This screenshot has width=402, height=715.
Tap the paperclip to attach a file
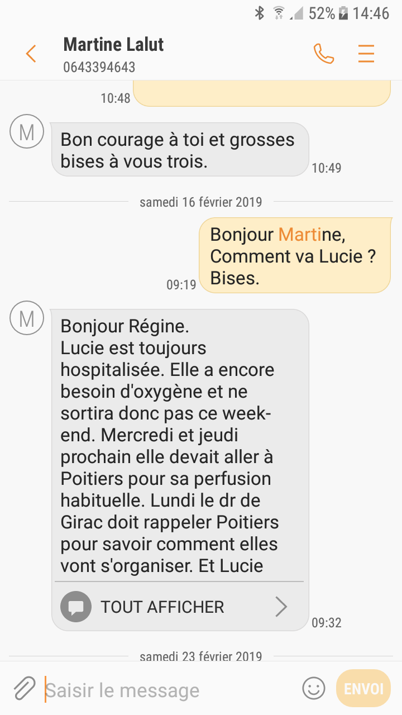coord(24,689)
